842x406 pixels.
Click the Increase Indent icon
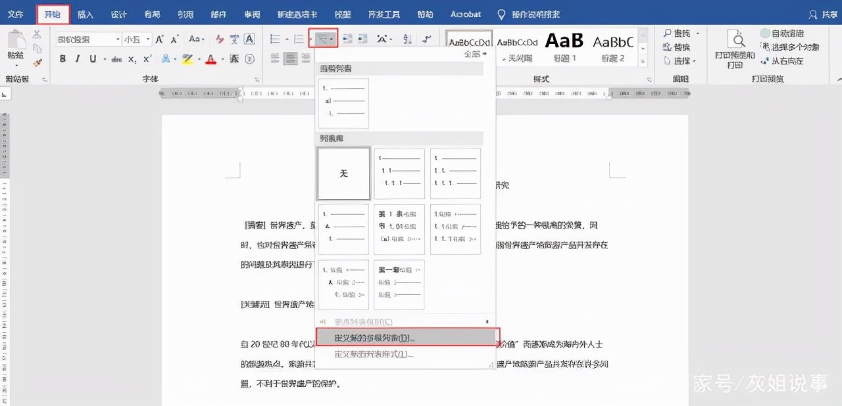coord(362,39)
